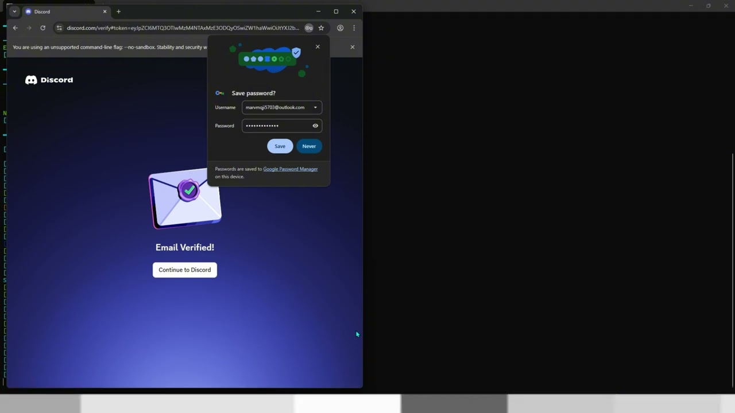Open the Chrome three-dot menu
The image size is (735, 413).
[x=354, y=28]
